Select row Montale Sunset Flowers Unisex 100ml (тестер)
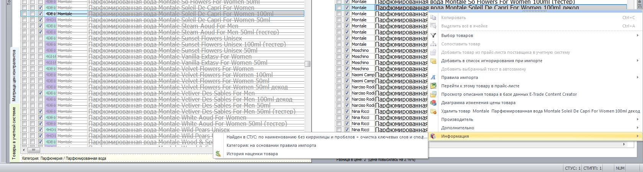The image size is (643, 172). pyautogui.click(x=163, y=44)
